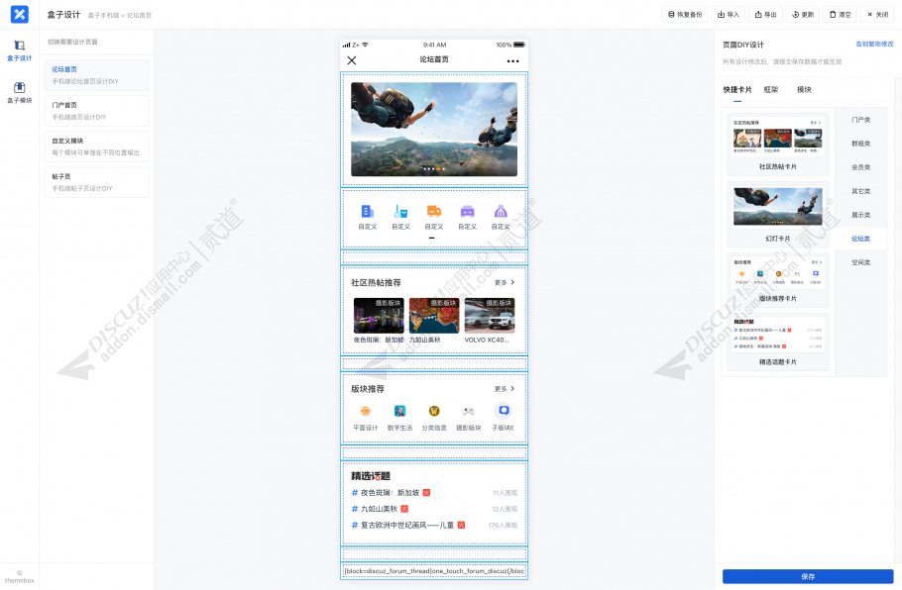The image size is (902, 590).
Task: Click the 摄影版块 forum icon
Action: (468, 411)
